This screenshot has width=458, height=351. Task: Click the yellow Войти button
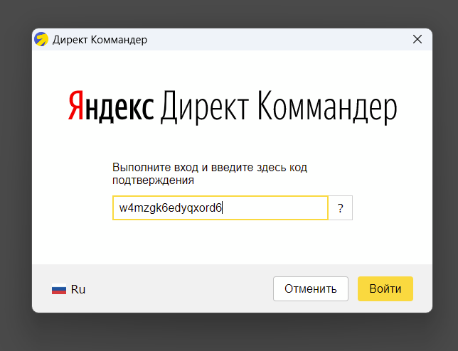pyautogui.click(x=385, y=288)
